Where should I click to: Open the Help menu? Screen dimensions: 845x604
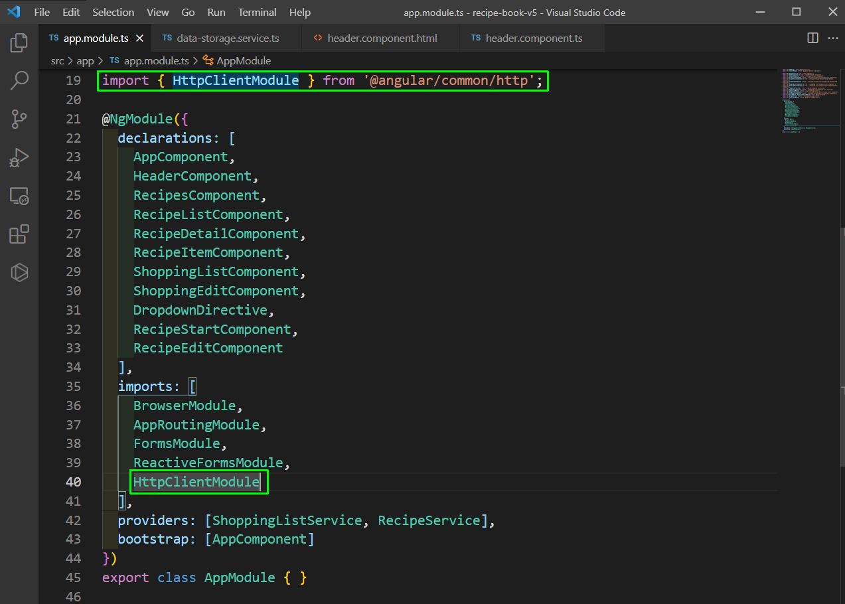(x=300, y=12)
